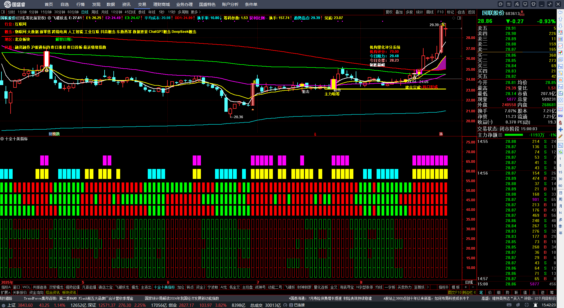The image size is (564, 308).
Task: Open the skin theme shirt icon
Action: click(x=533, y=4)
